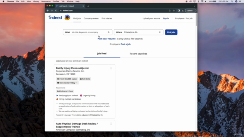Screen dimensions: 244x137
Task: Click the Bluetooth icon in menu bar
Action: tap(198, 2)
